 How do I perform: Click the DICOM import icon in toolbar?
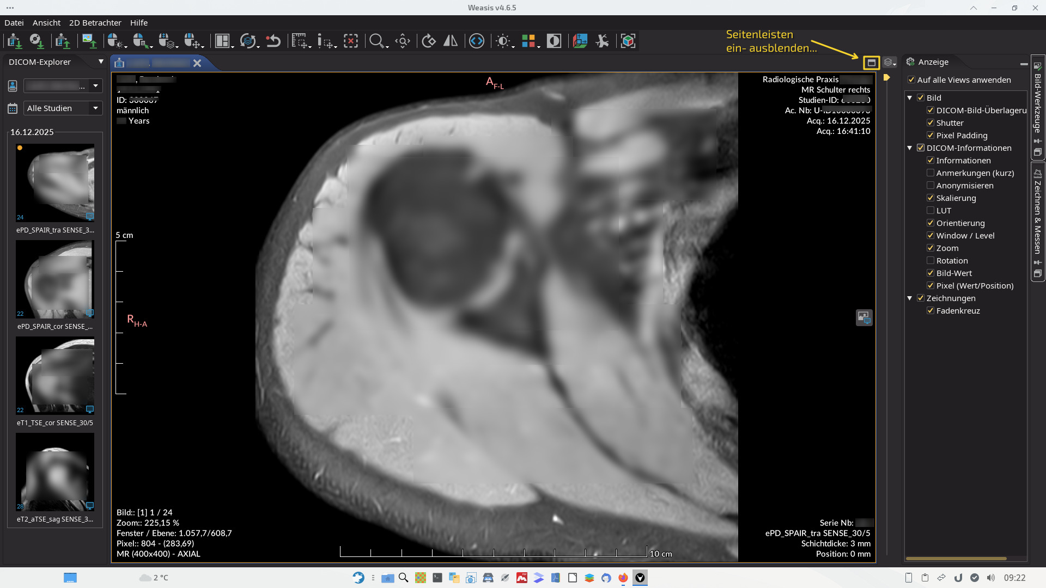[14, 41]
